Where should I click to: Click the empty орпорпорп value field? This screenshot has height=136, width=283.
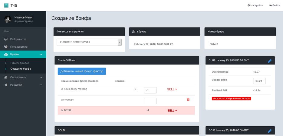pyautogui.click(x=150, y=101)
